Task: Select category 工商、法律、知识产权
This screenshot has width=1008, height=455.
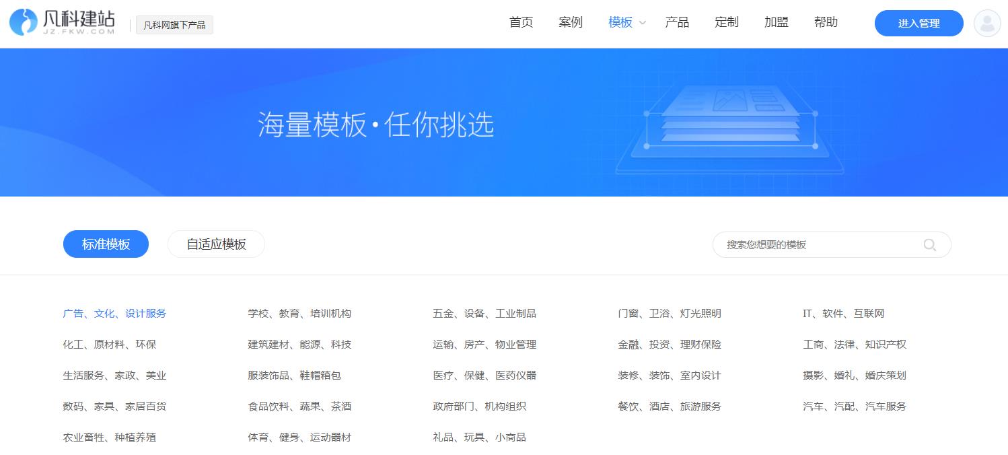Action: 855,345
